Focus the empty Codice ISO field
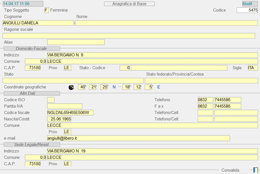260x174 pixels. pos(51,100)
